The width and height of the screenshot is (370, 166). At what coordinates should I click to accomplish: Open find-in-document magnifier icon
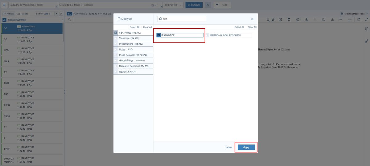[70, 20]
